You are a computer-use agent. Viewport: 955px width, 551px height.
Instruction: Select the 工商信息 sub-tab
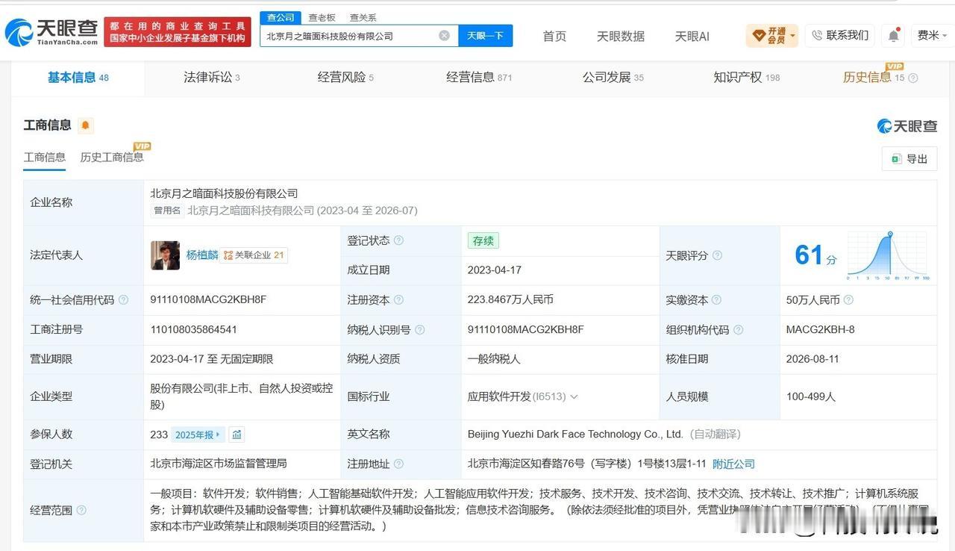[x=45, y=157]
